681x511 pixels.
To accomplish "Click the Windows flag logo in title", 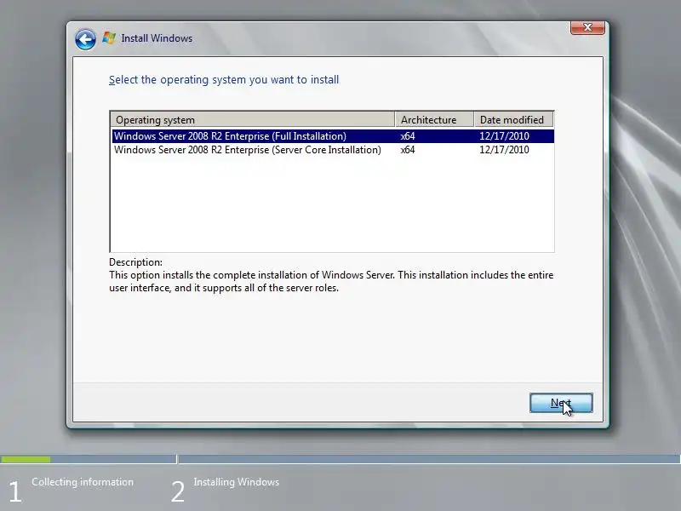I will click(x=109, y=37).
